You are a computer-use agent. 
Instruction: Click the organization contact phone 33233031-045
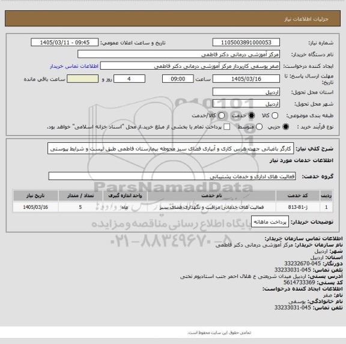[x=293, y=270]
